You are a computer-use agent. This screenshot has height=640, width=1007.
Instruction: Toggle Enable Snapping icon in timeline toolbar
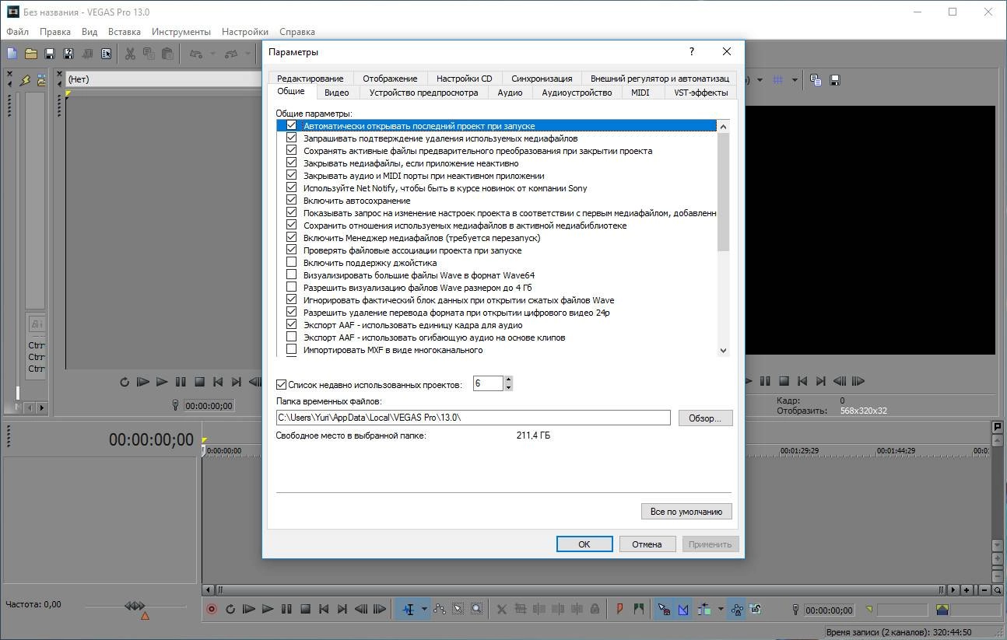pos(664,610)
